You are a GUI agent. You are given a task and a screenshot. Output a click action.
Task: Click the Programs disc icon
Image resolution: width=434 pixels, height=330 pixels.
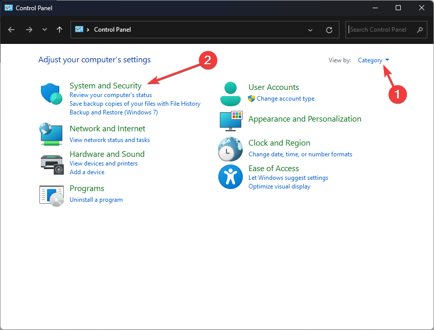click(52, 194)
